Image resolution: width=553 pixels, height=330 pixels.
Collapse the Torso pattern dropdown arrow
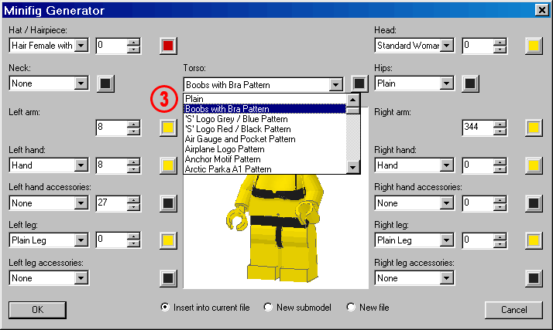pyautogui.click(x=336, y=85)
